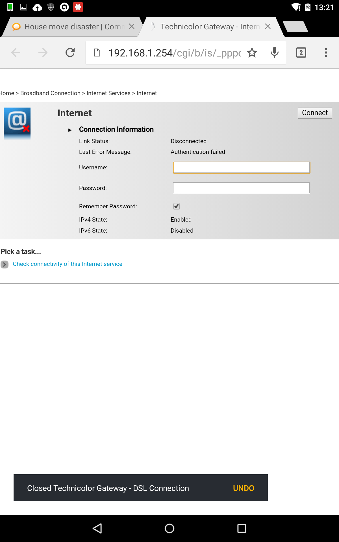Switch to House move disaster tab
This screenshot has width=339, height=542.
pos(68,27)
